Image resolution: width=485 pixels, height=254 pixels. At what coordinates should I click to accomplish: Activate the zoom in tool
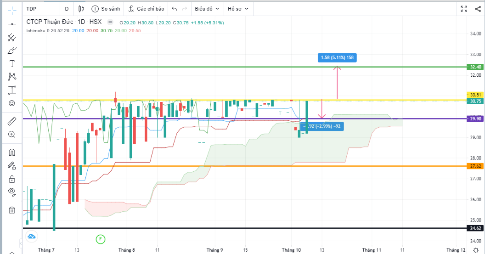tap(12, 135)
